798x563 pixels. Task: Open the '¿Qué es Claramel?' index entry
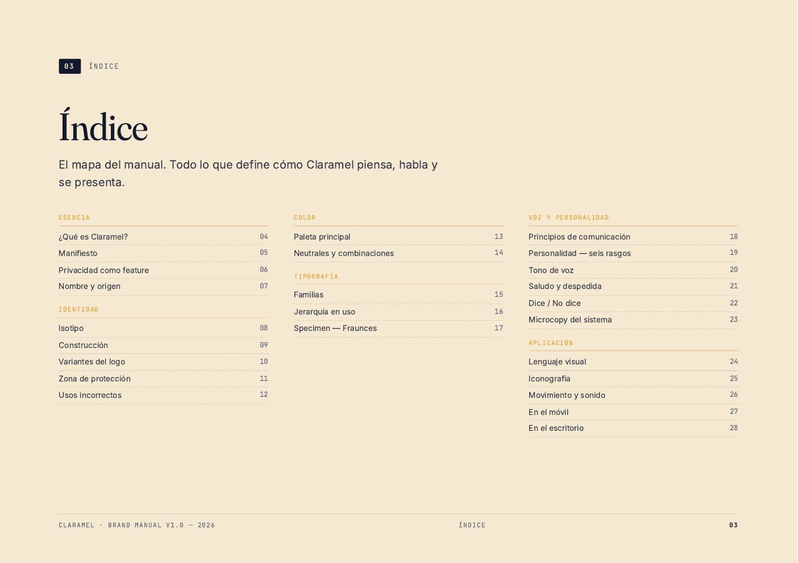point(93,237)
